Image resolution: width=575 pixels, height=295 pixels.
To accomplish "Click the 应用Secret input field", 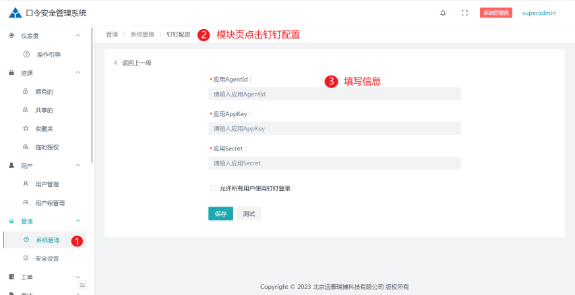I will click(x=334, y=163).
